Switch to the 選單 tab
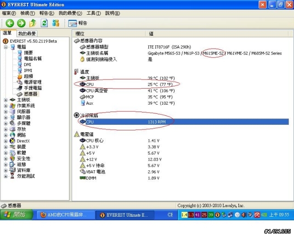This screenshot has height=235, width=294. [x=7, y=33]
